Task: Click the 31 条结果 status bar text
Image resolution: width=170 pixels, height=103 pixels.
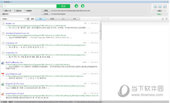Action: (4, 102)
